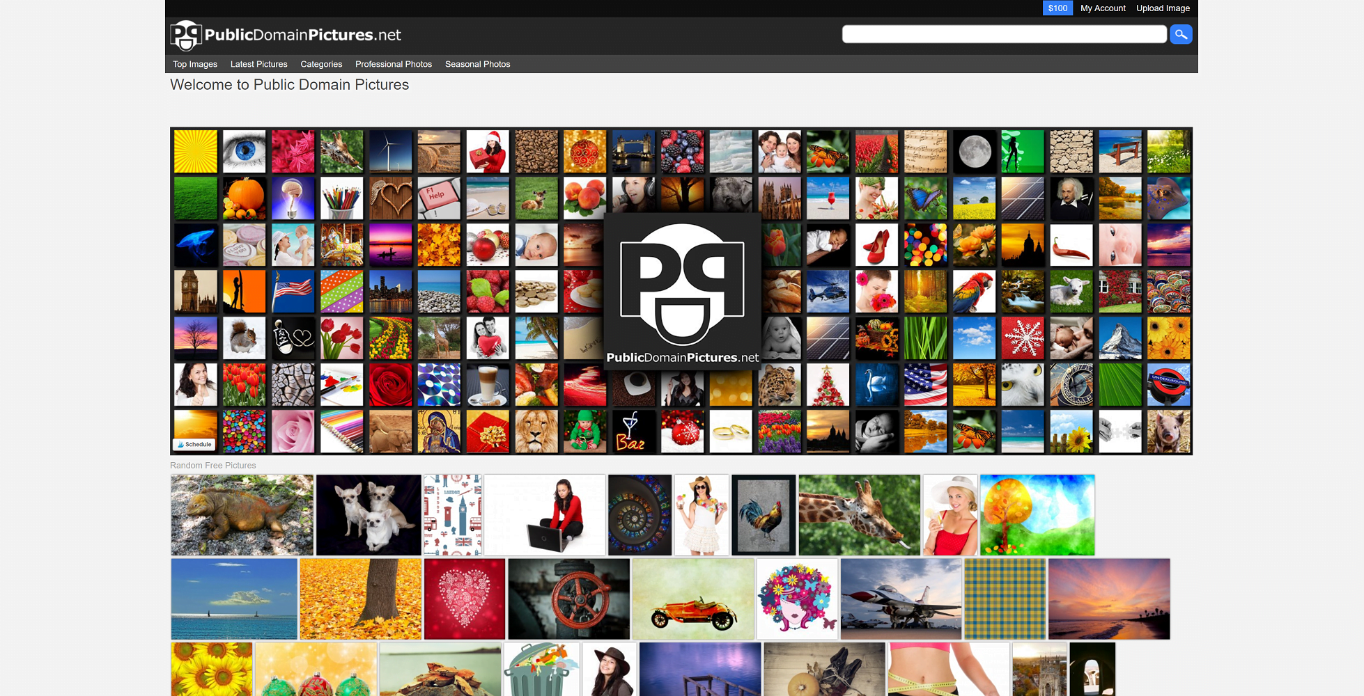Click the red vintage car image
Screen dimensions: 1364x696
pos(692,599)
